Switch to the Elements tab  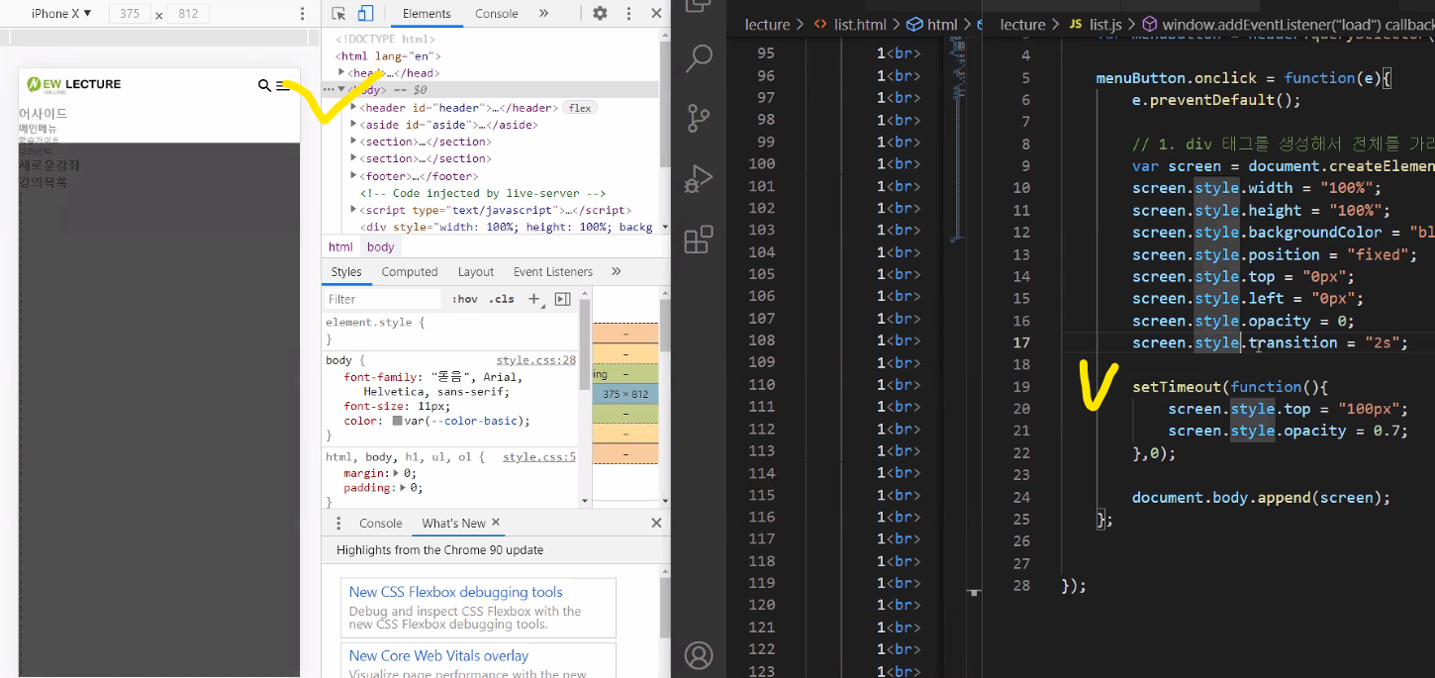tap(427, 14)
